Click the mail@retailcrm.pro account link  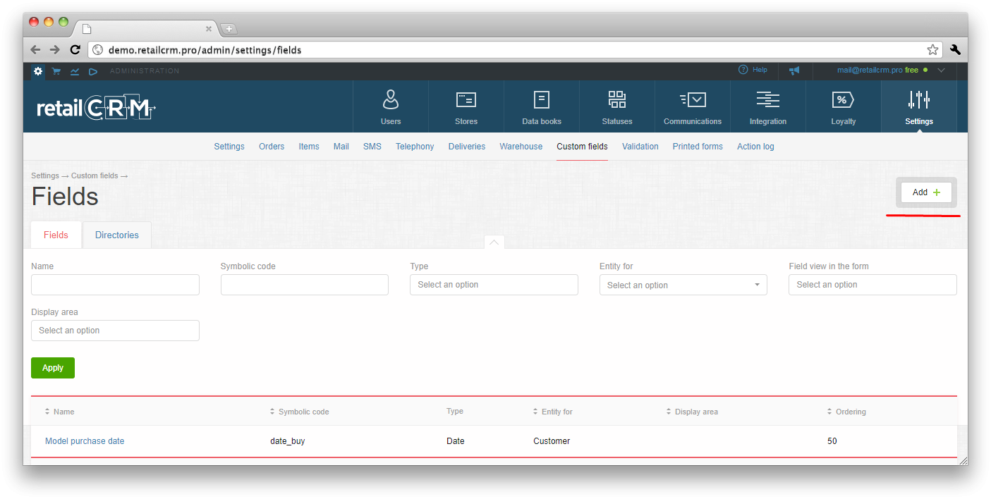pyautogui.click(x=870, y=70)
